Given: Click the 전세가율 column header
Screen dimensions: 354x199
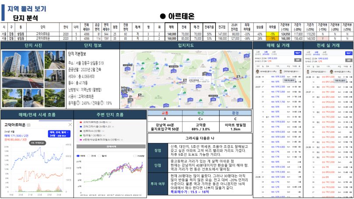Looking at the screenshot, I should pos(209,27).
